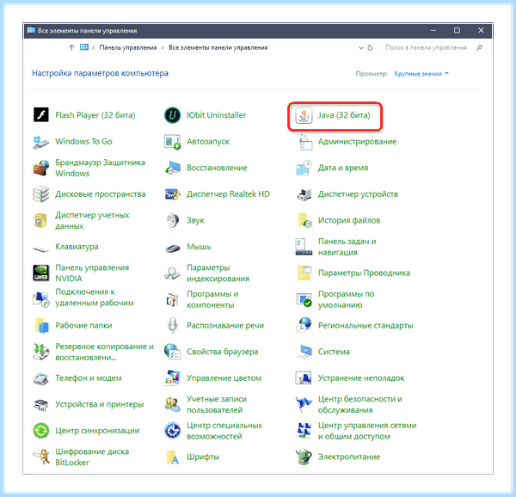Open Центр специальных возможностей link
The height and width of the screenshot is (497, 516).
pos(224,431)
